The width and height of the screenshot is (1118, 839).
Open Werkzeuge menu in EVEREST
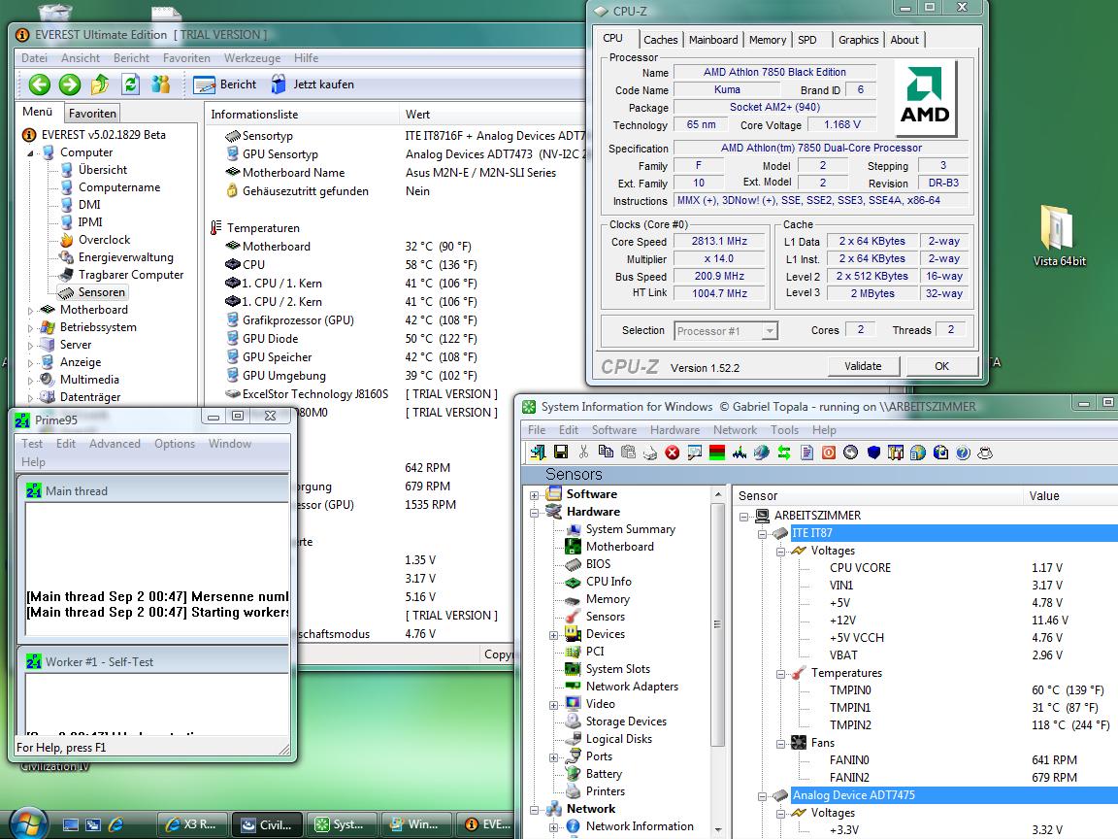click(x=251, y=58)
